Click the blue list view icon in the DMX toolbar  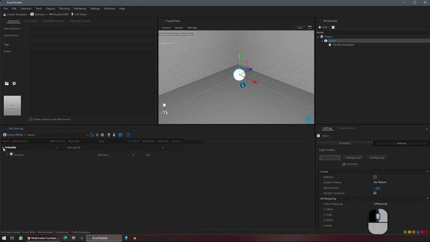pos(121,134)
